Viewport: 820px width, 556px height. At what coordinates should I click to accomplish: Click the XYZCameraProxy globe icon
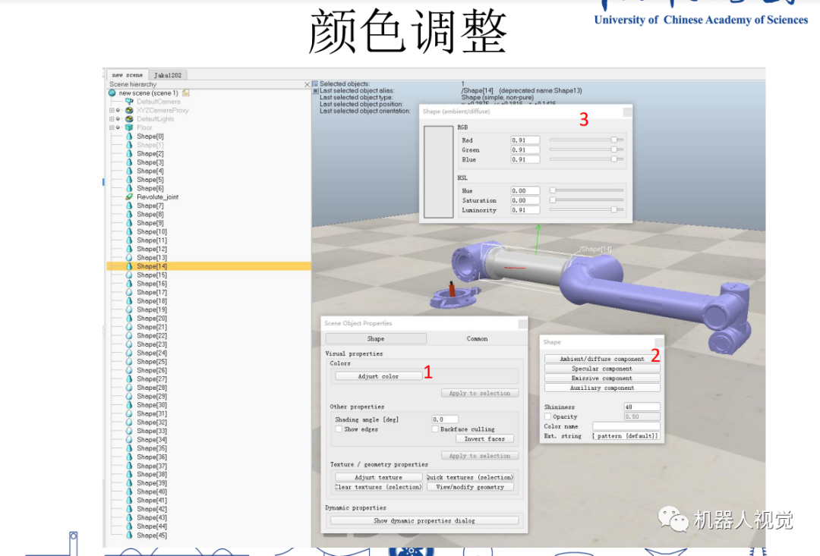coord(129,109)
